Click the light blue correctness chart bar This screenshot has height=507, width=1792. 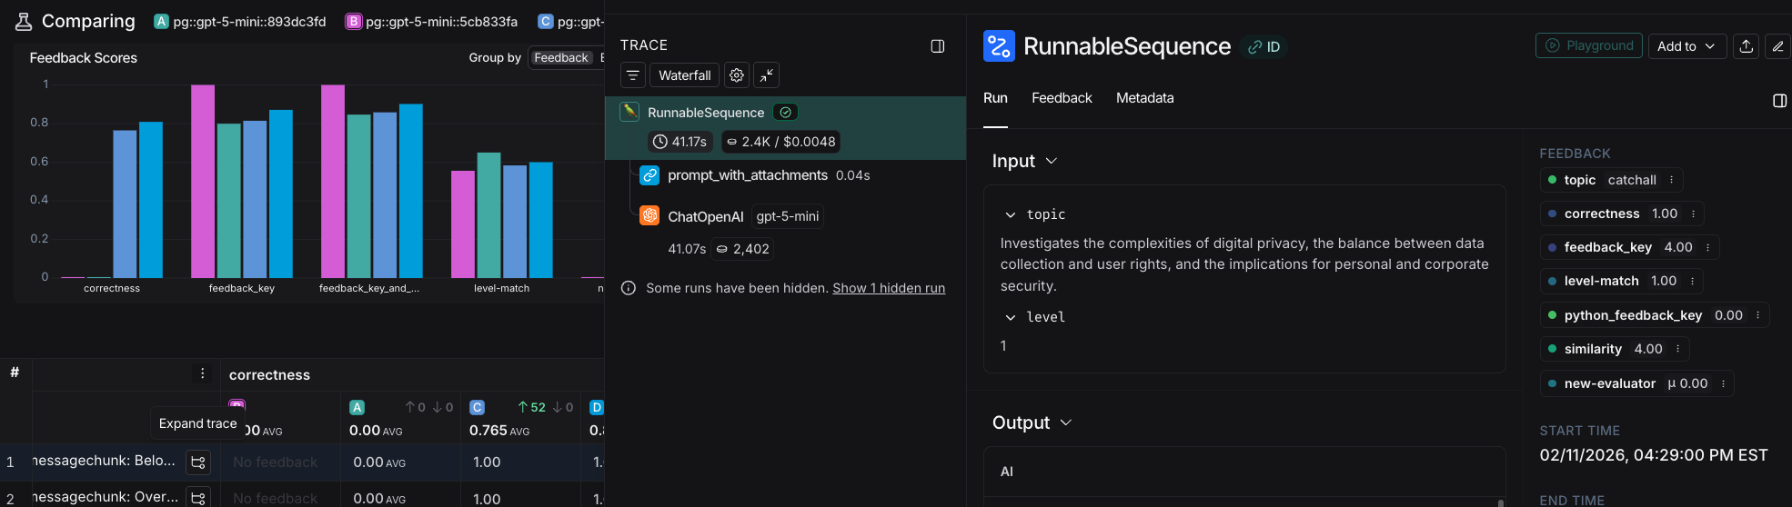125,204
